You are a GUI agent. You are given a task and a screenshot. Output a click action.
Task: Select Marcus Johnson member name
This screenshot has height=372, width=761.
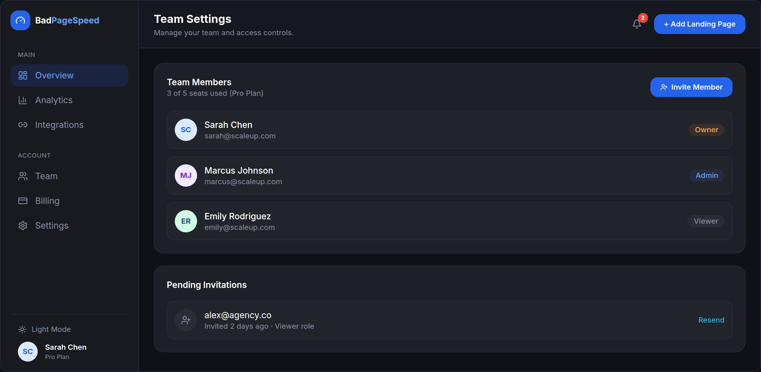(x=239, y=171)
